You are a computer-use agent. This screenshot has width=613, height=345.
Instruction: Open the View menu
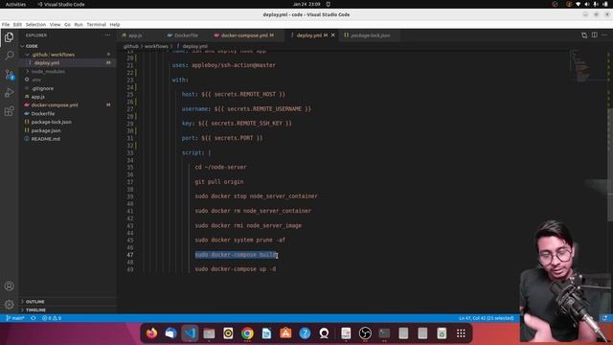coord(55,24)
